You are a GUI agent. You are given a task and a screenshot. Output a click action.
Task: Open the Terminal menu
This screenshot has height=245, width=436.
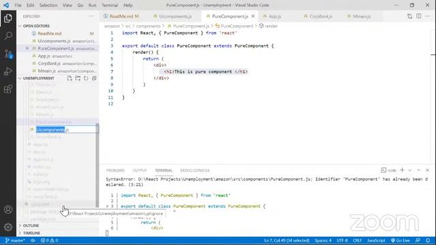click(110, 5)
